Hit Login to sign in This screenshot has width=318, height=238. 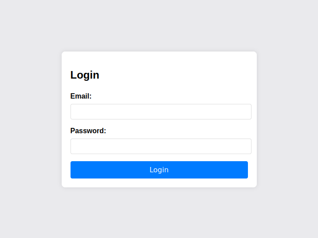coord(159,170)
